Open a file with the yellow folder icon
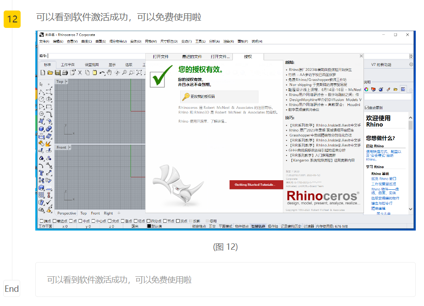This screenshot has width=424, height=306. (x=50, y=73)
